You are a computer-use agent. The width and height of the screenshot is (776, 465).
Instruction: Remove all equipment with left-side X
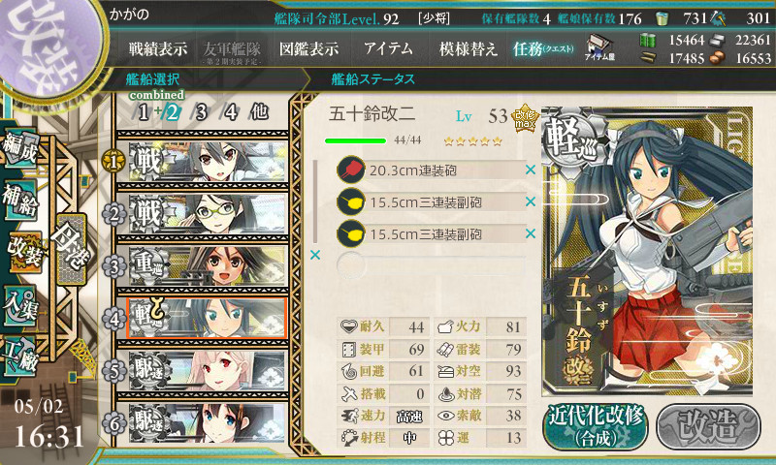click(314, 255)
